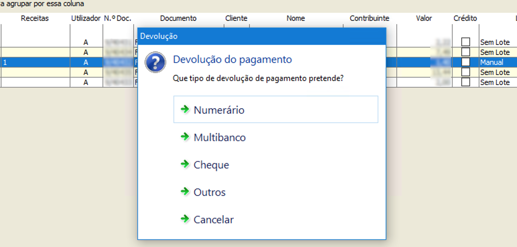Click the Crédito column header
This screenshot has height=247, width=517.
[465, 18]
